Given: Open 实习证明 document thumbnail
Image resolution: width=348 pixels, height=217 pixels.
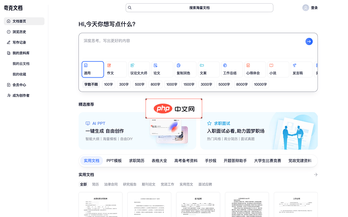Looking at the screenshot, I should [x=198, y=205].
